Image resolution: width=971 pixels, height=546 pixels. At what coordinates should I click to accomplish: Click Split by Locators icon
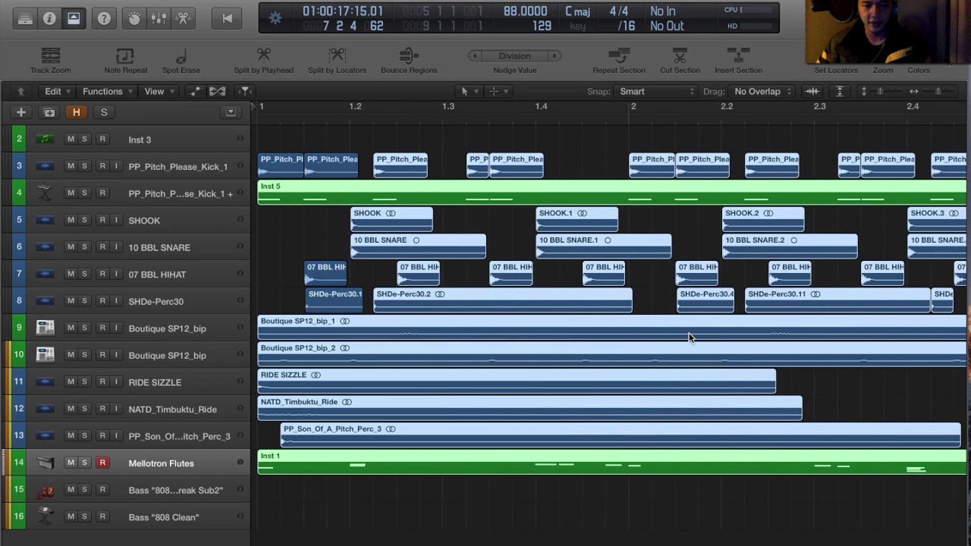click(337, 55)
